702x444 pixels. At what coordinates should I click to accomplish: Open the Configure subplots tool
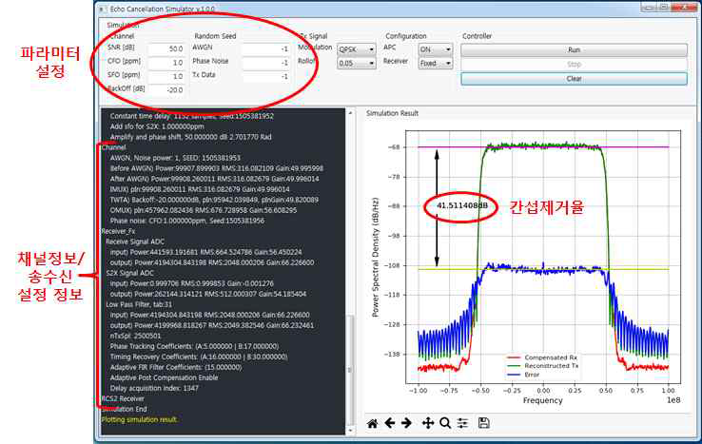click(x=461, y=423)
